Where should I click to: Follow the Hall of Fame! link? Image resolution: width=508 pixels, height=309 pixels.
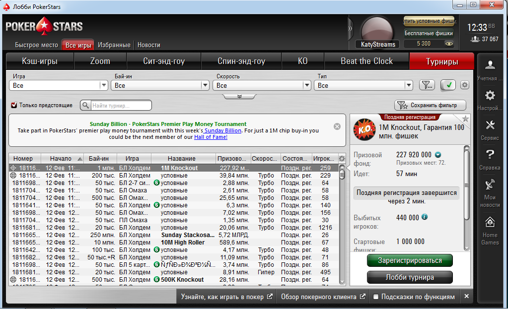(x=211, y=137)
